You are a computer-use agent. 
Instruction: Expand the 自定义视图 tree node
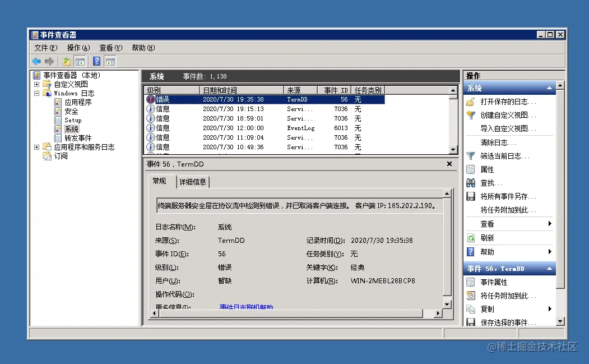(x=36, y=84)
